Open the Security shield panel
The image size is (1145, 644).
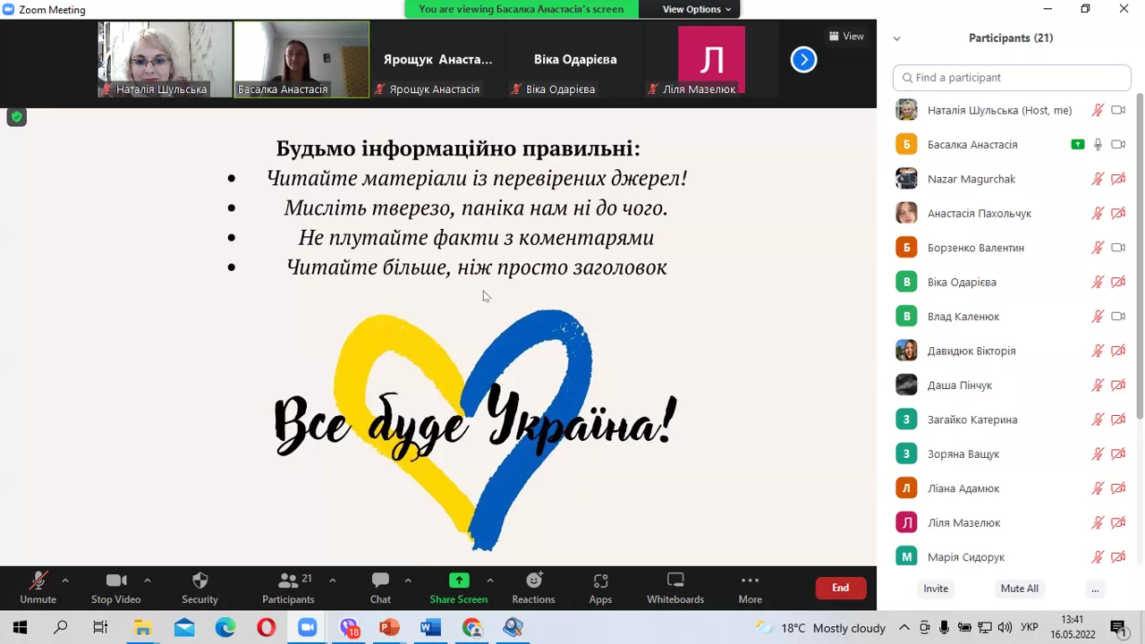(x=199, y=580)
